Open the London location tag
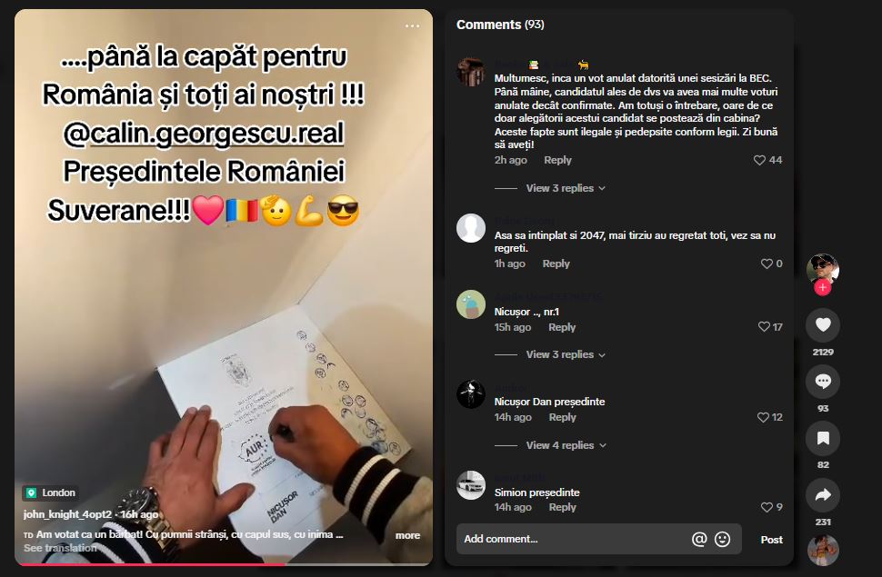 (50, 492)
